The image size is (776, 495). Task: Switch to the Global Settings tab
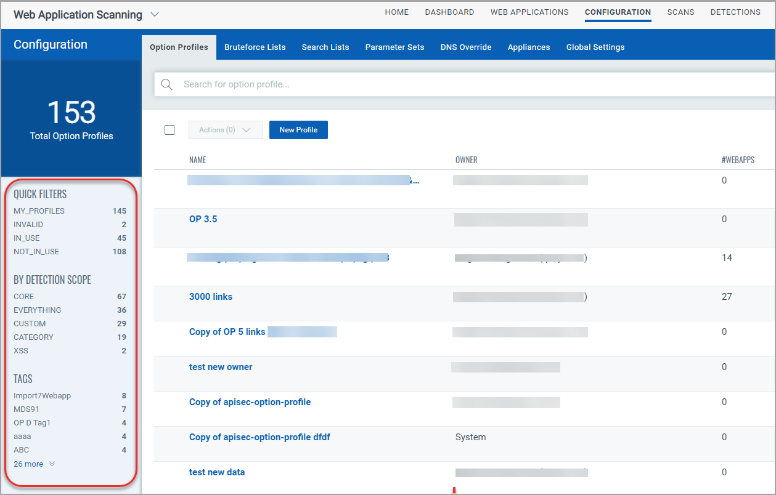pyautogui.click(x=595, y=47)
